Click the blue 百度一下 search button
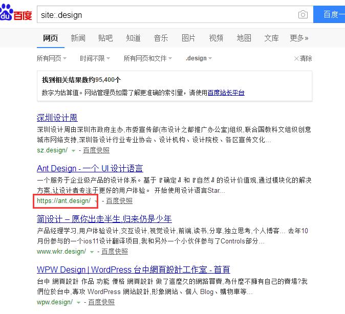The image size is (345, 314). (329, 14)
